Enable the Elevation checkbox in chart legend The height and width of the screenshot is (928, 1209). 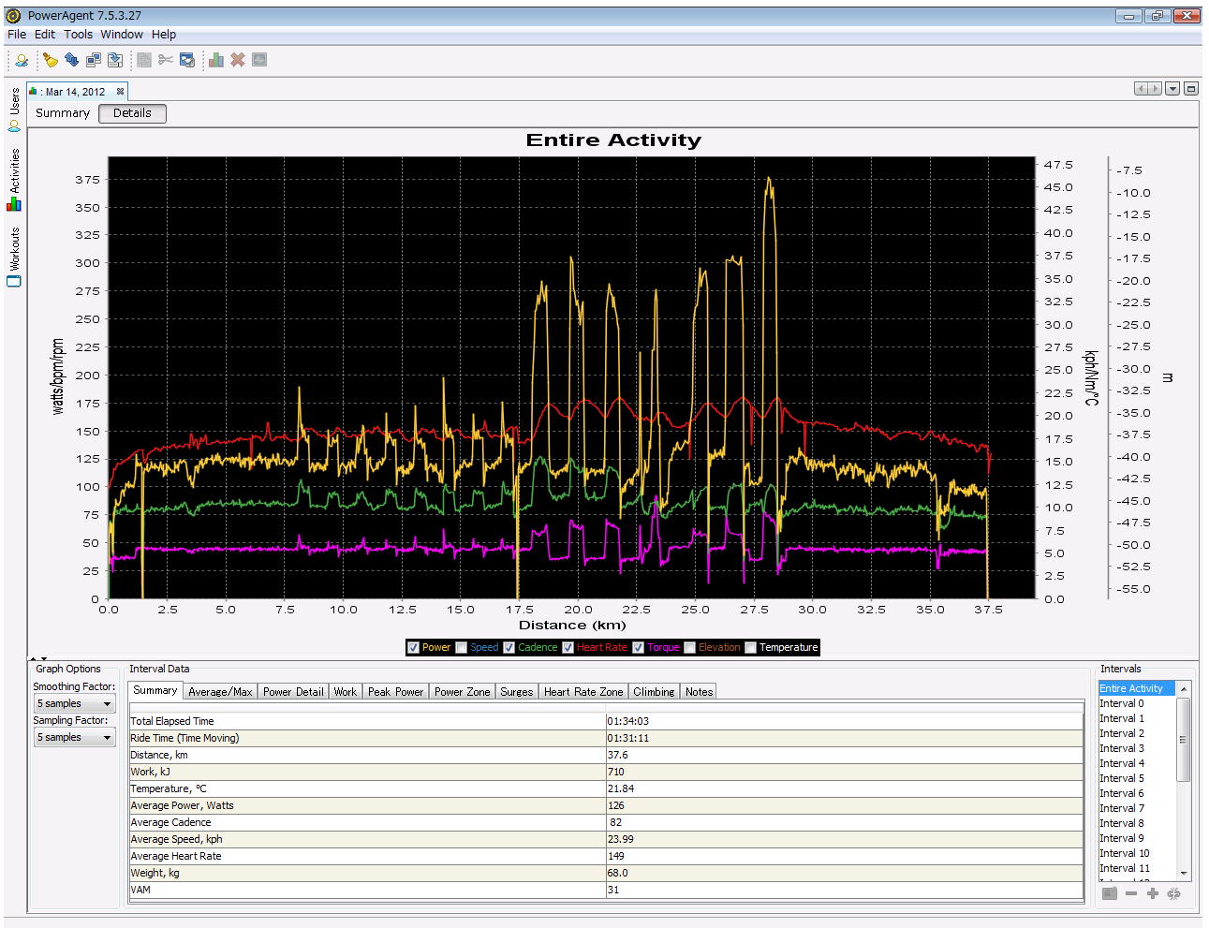point(690,647)
